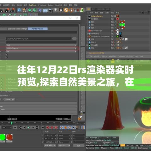Open the X-Particles menu
The image size is (151, 151).
coord(42,5)
